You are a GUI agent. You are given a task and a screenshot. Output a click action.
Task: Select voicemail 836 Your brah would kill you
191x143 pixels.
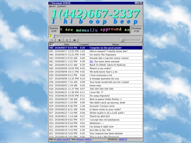[x=95, y=82]
